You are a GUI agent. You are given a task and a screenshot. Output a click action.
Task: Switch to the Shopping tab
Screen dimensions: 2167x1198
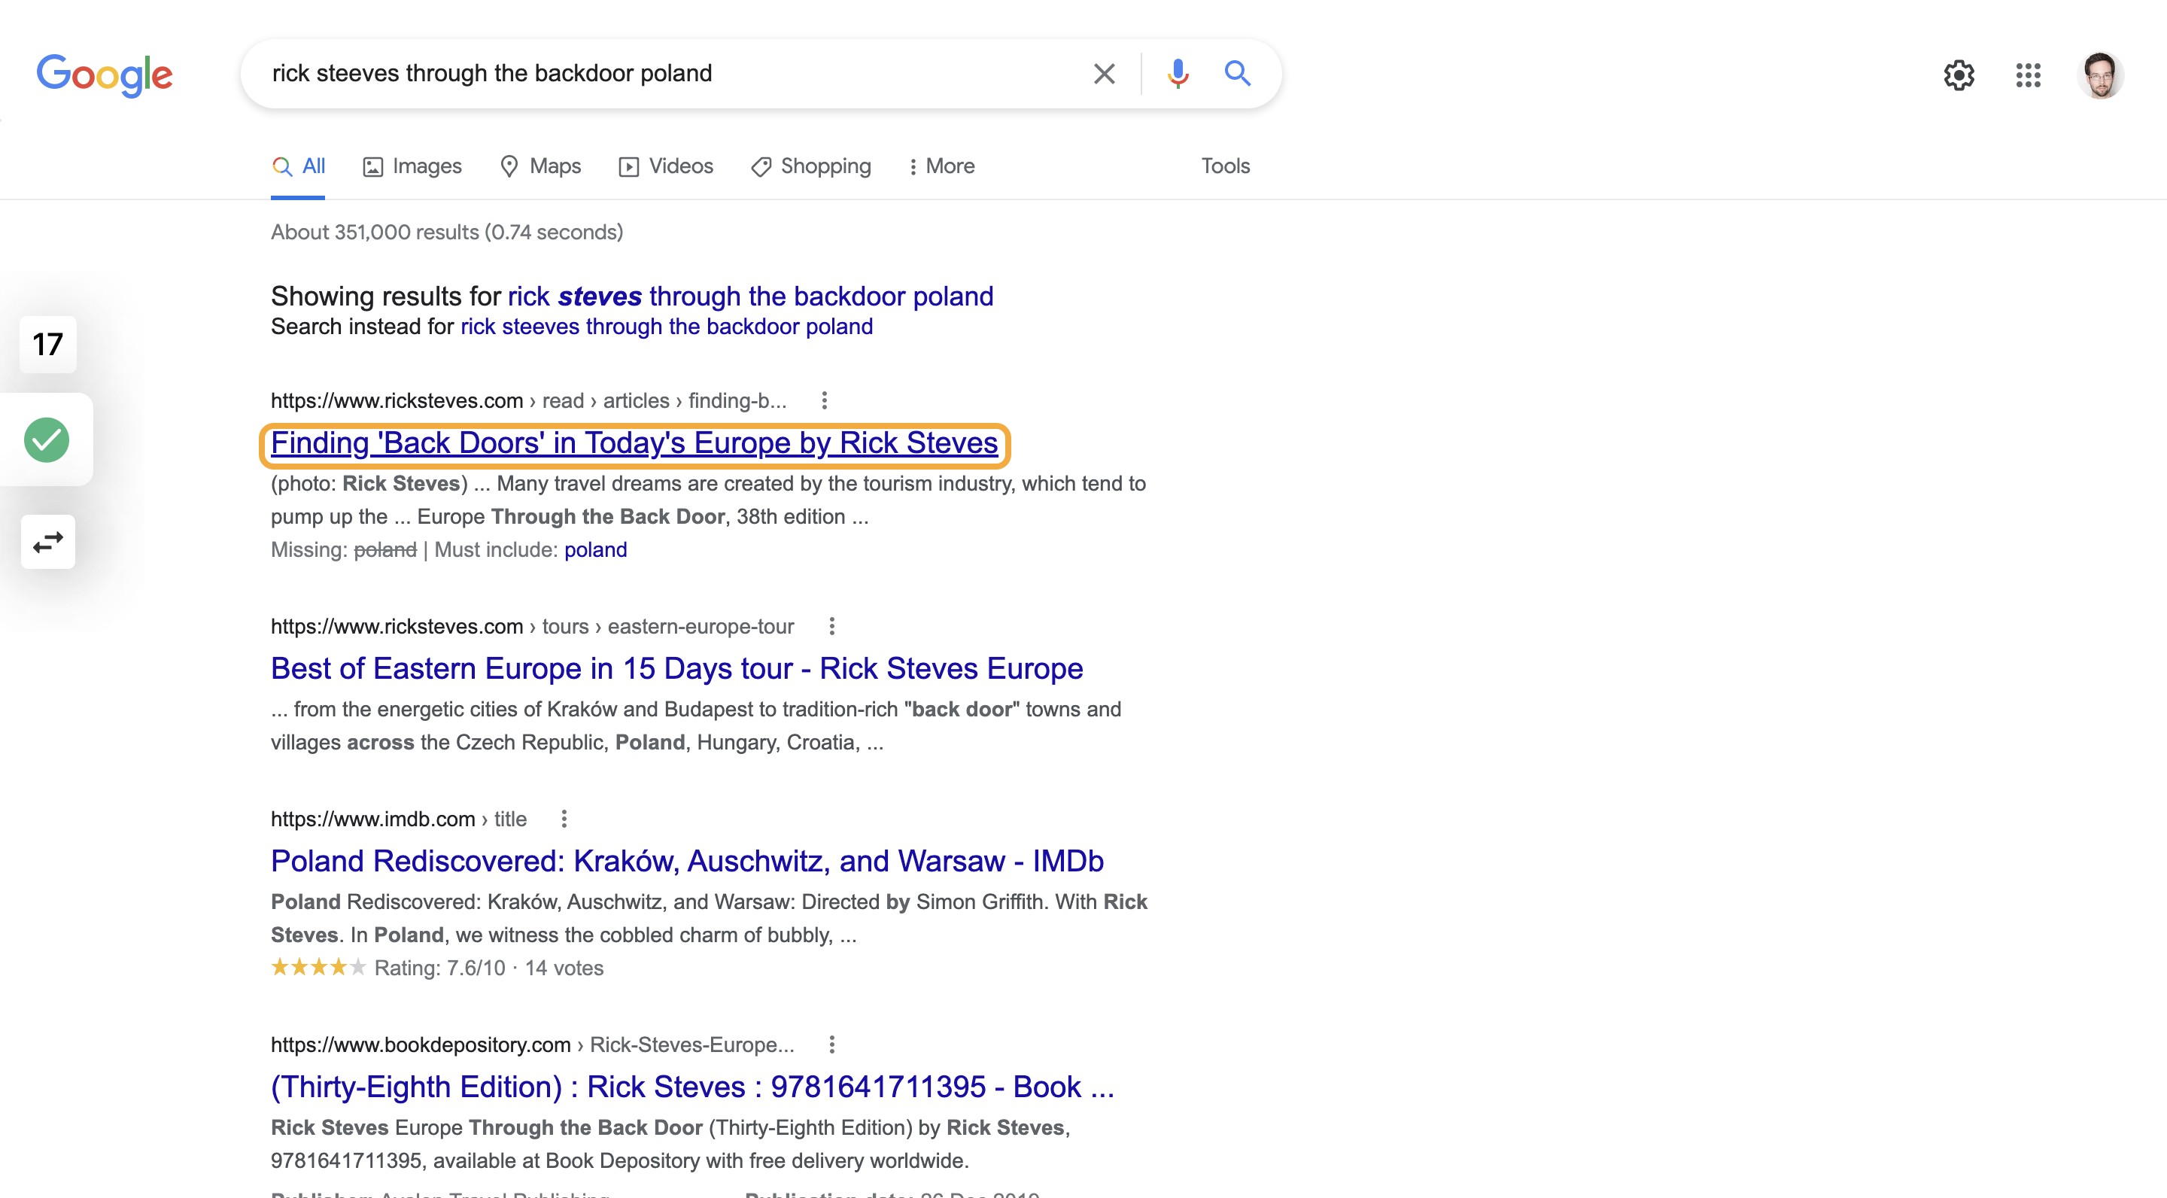tap(811, 166)
